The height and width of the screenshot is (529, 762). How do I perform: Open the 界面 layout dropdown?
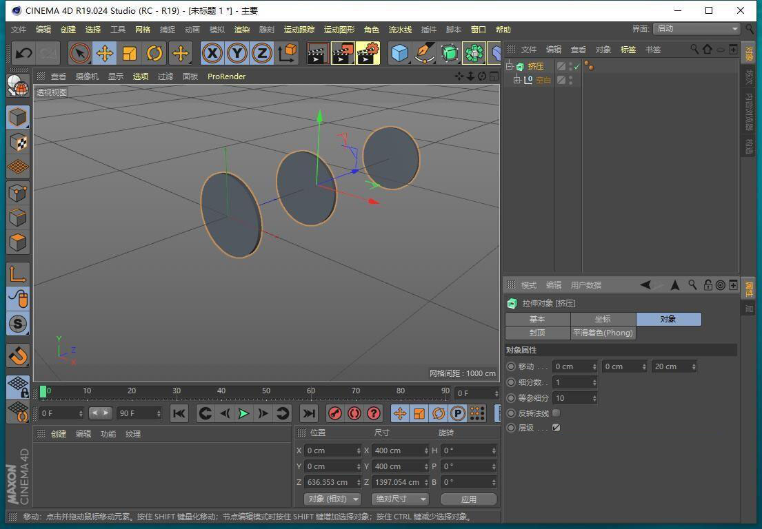tap(696, 29)
